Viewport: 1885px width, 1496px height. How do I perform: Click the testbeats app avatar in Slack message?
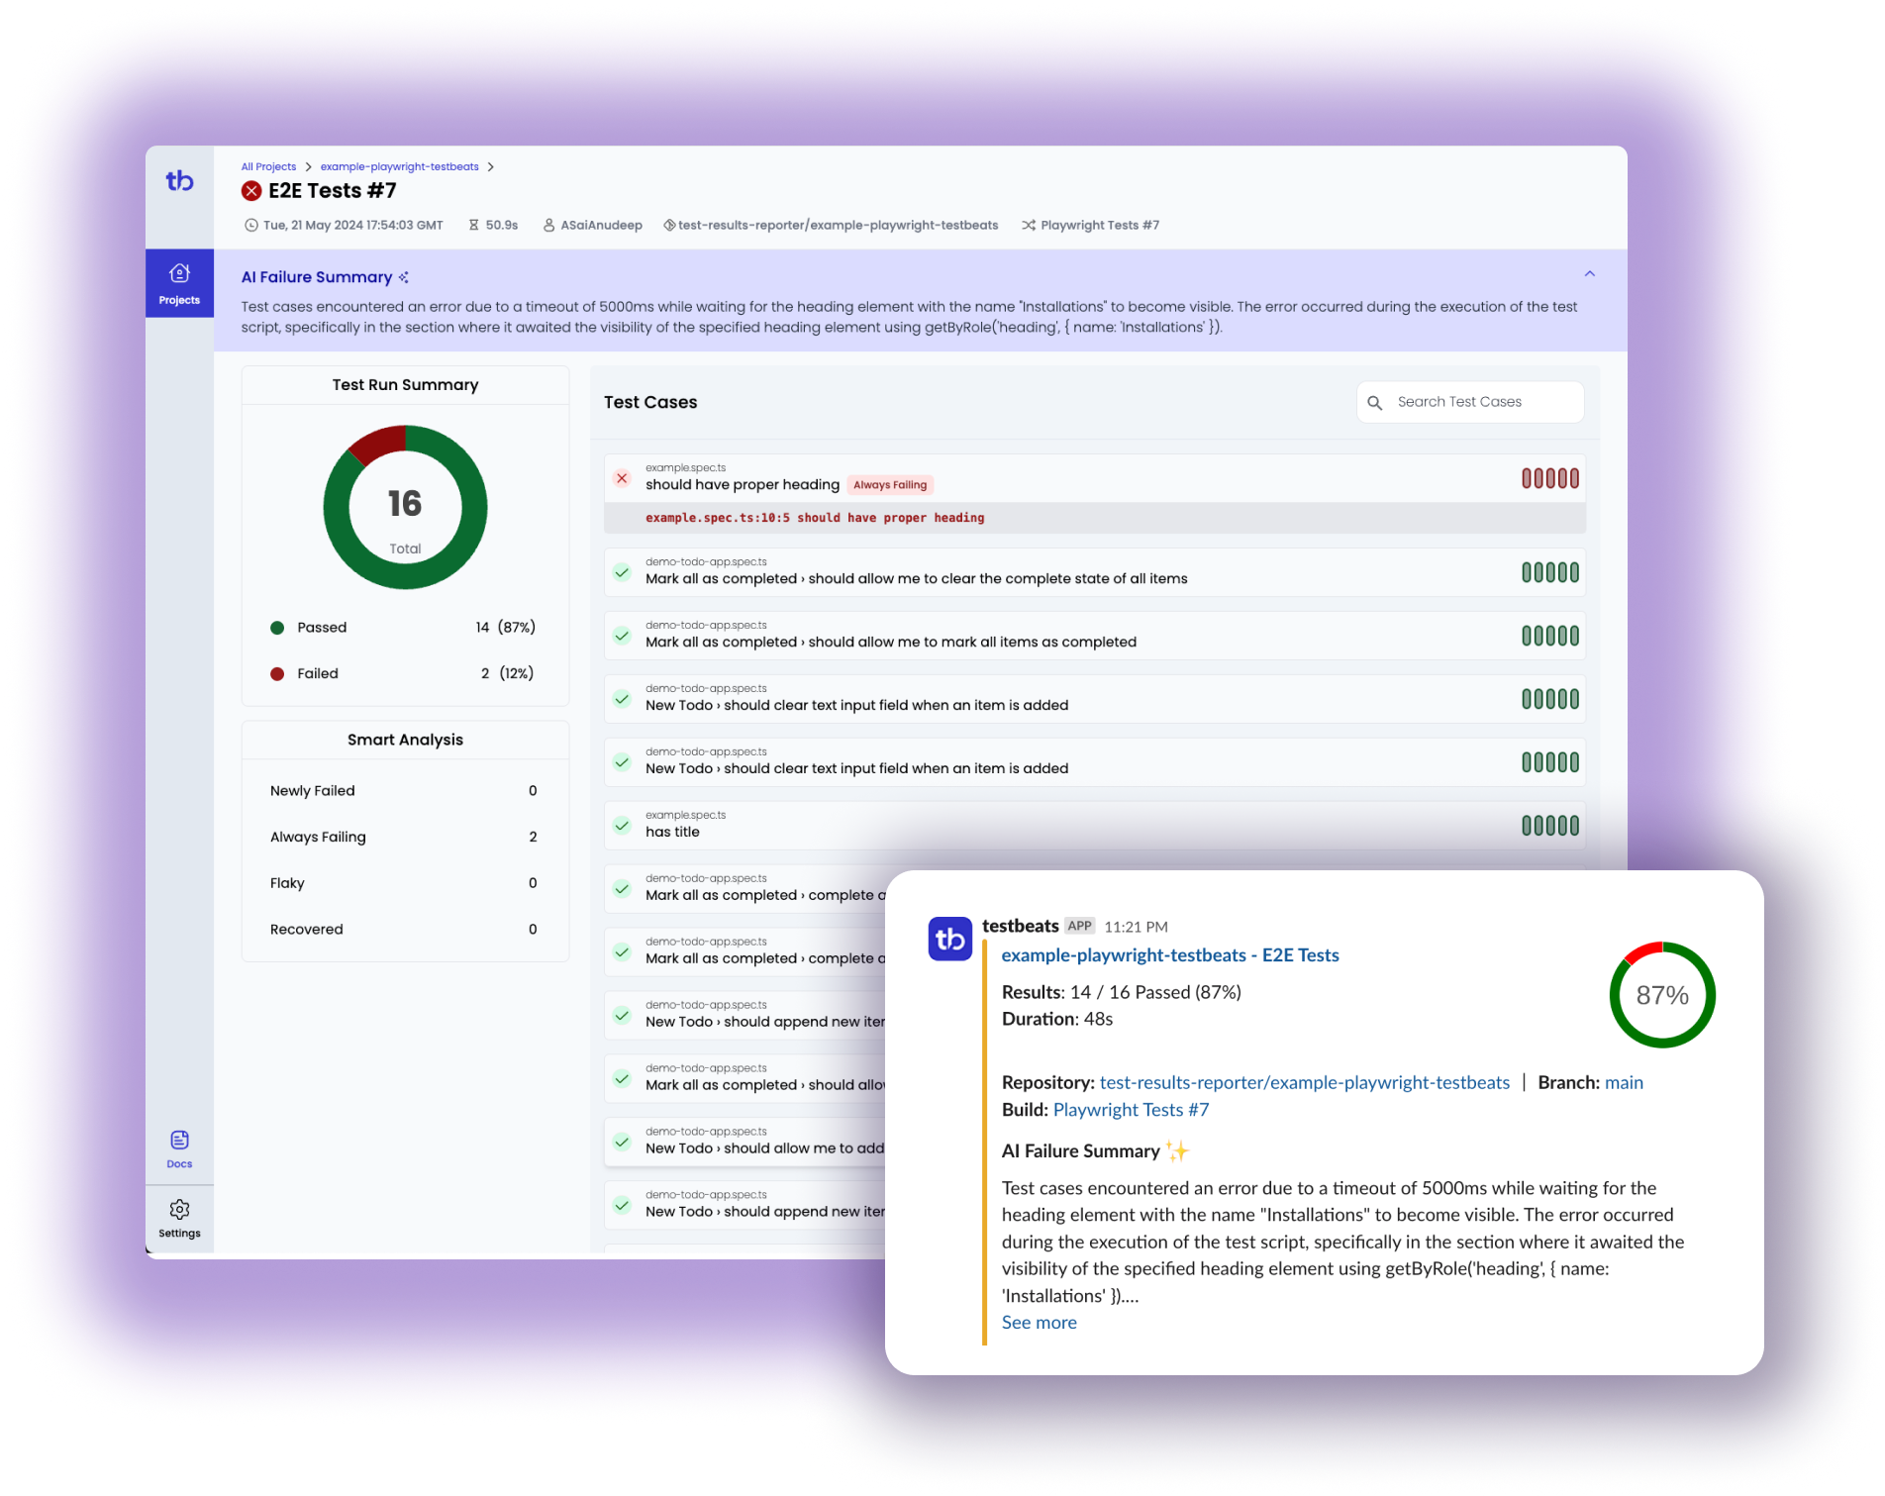pyautogui.click(x=949, y=938)
